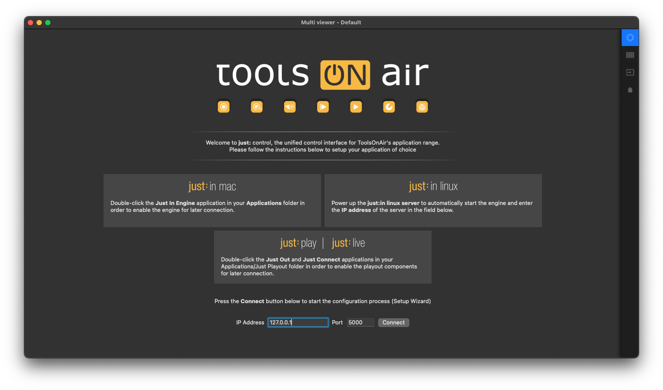This screenshot has width=663, height=390.
Task: Click the just:live heading
Action: (348, 243)
